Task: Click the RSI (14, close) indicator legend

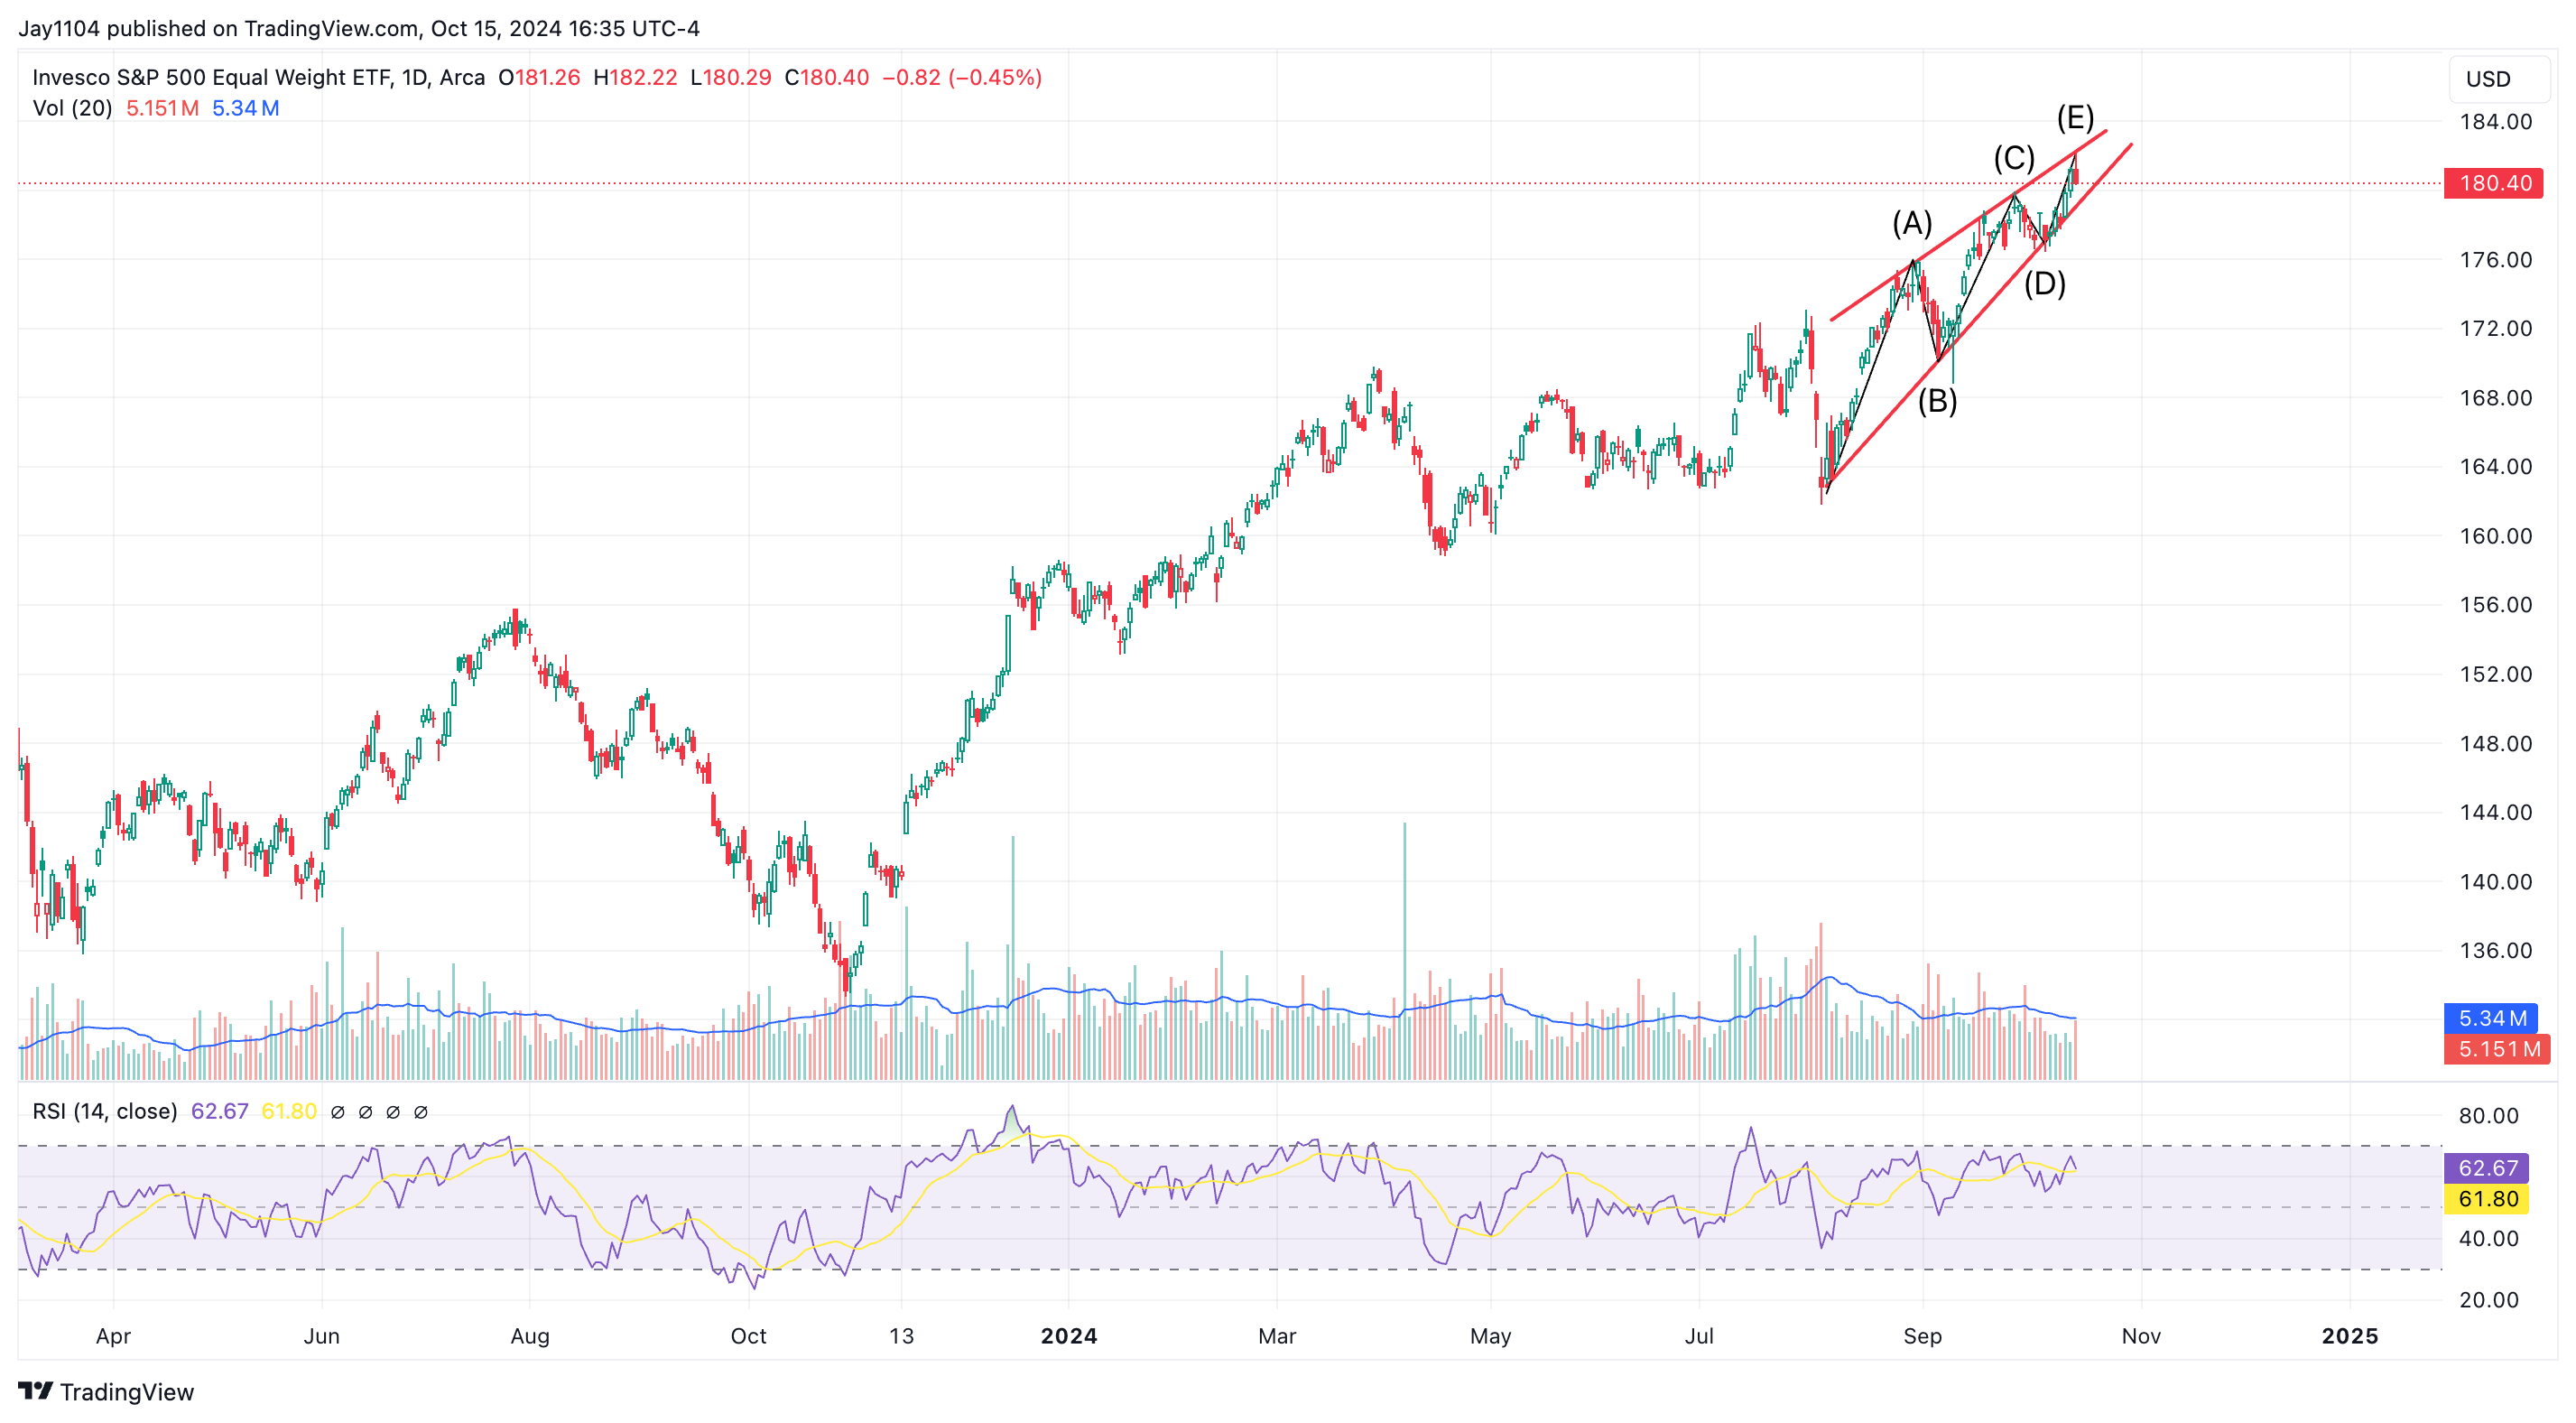Action: [x=105, y=1111]
